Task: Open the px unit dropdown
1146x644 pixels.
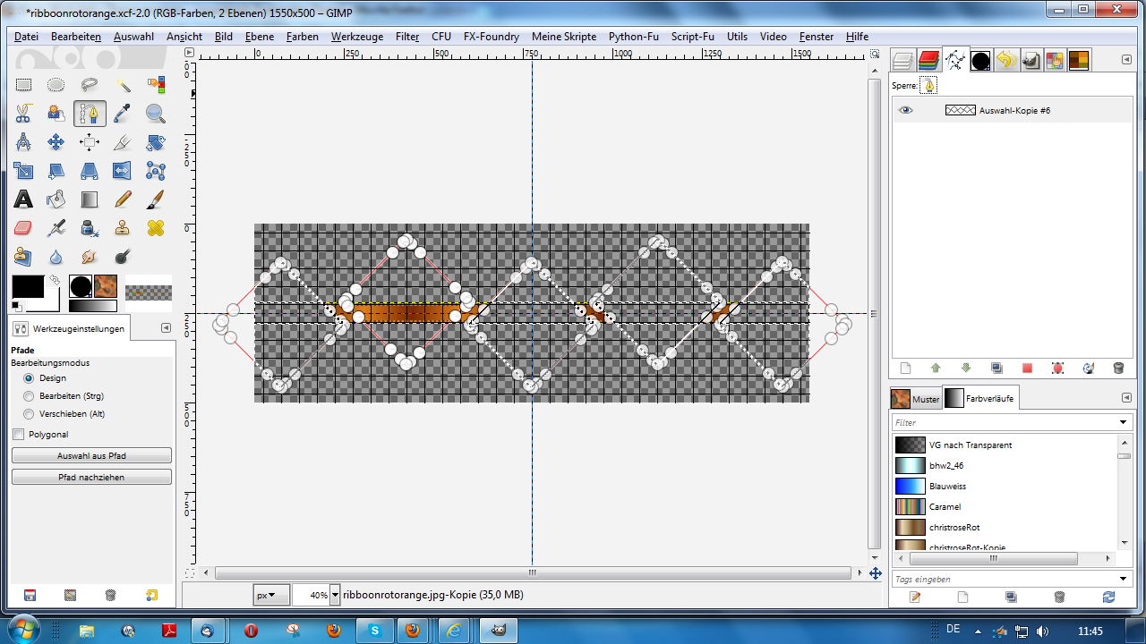Action: (x=271, y=595)
